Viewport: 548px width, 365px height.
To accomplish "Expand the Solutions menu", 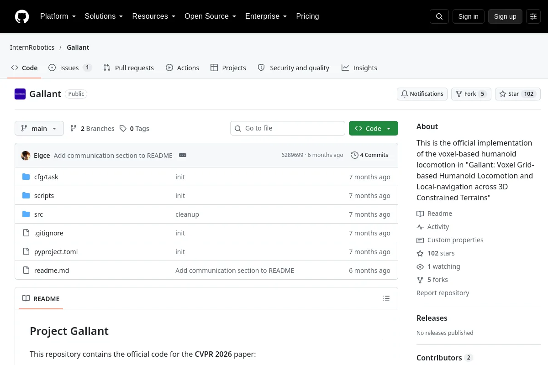I will (x=104, y=16).
